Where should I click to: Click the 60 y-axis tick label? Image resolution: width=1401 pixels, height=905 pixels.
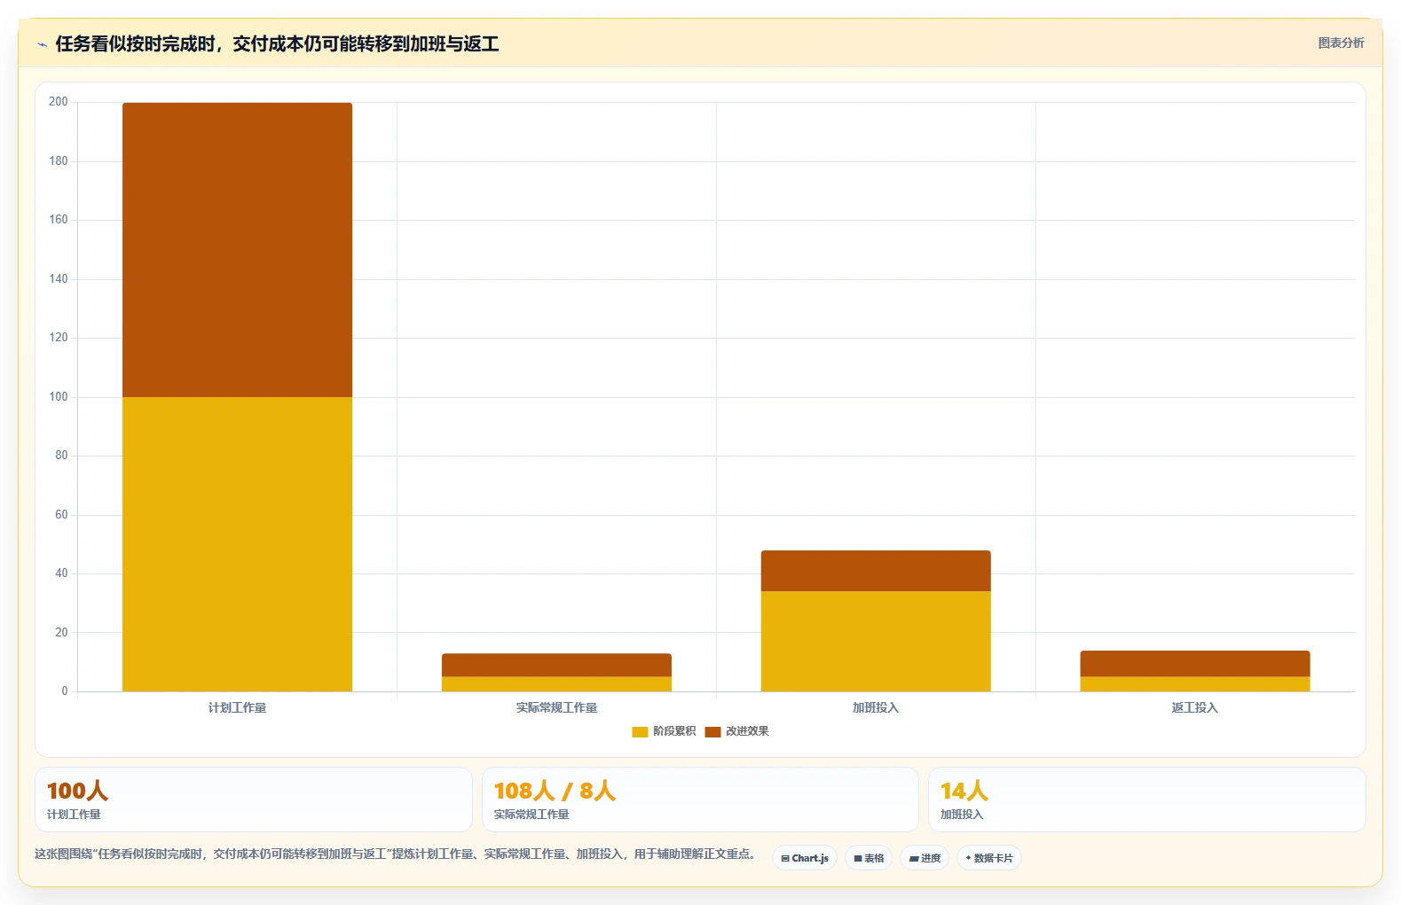tap(61, 515)
